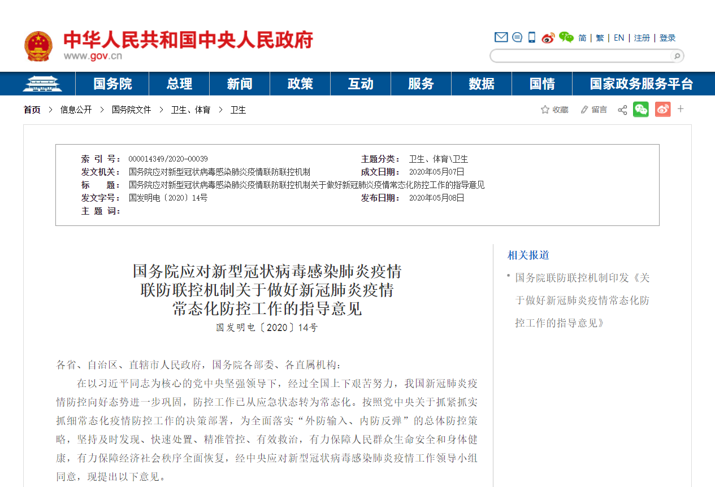Share to Weibo via red button

point(662,109)
